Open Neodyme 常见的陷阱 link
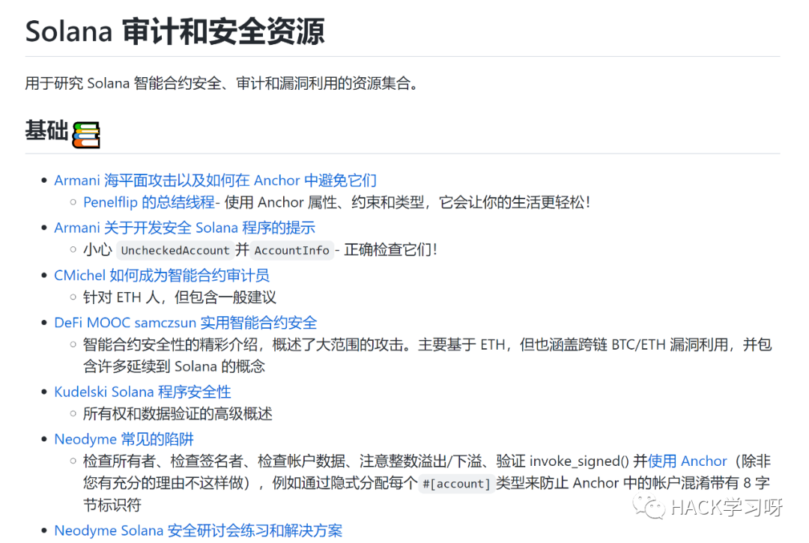809x543 pixels. pyautogui.click(x=124, y=440)
